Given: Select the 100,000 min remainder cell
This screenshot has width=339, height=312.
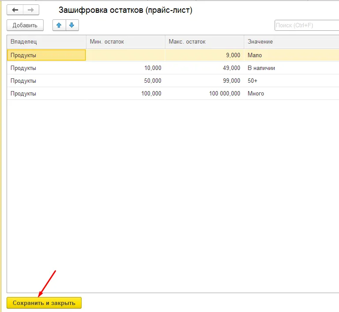Looking at the screenshot, I should pos(126,93).
